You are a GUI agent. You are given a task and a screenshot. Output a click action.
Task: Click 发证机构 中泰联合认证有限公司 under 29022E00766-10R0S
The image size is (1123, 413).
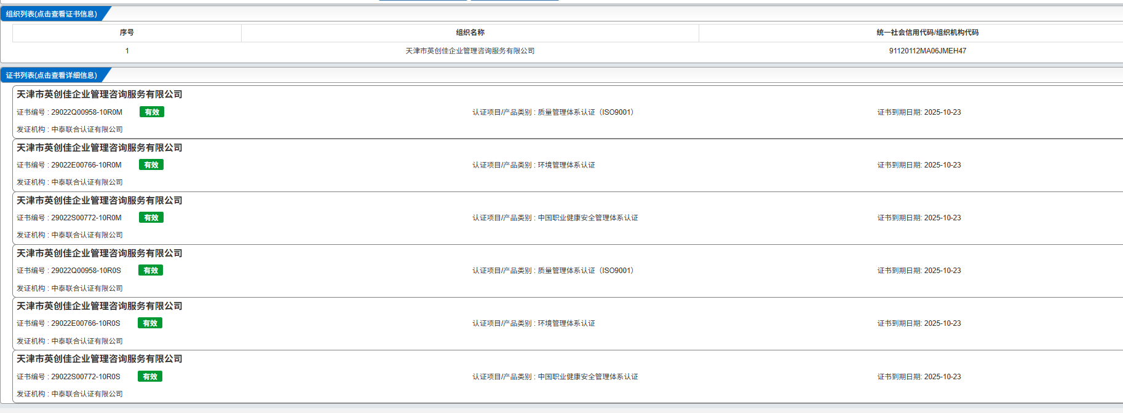point(69,341)
